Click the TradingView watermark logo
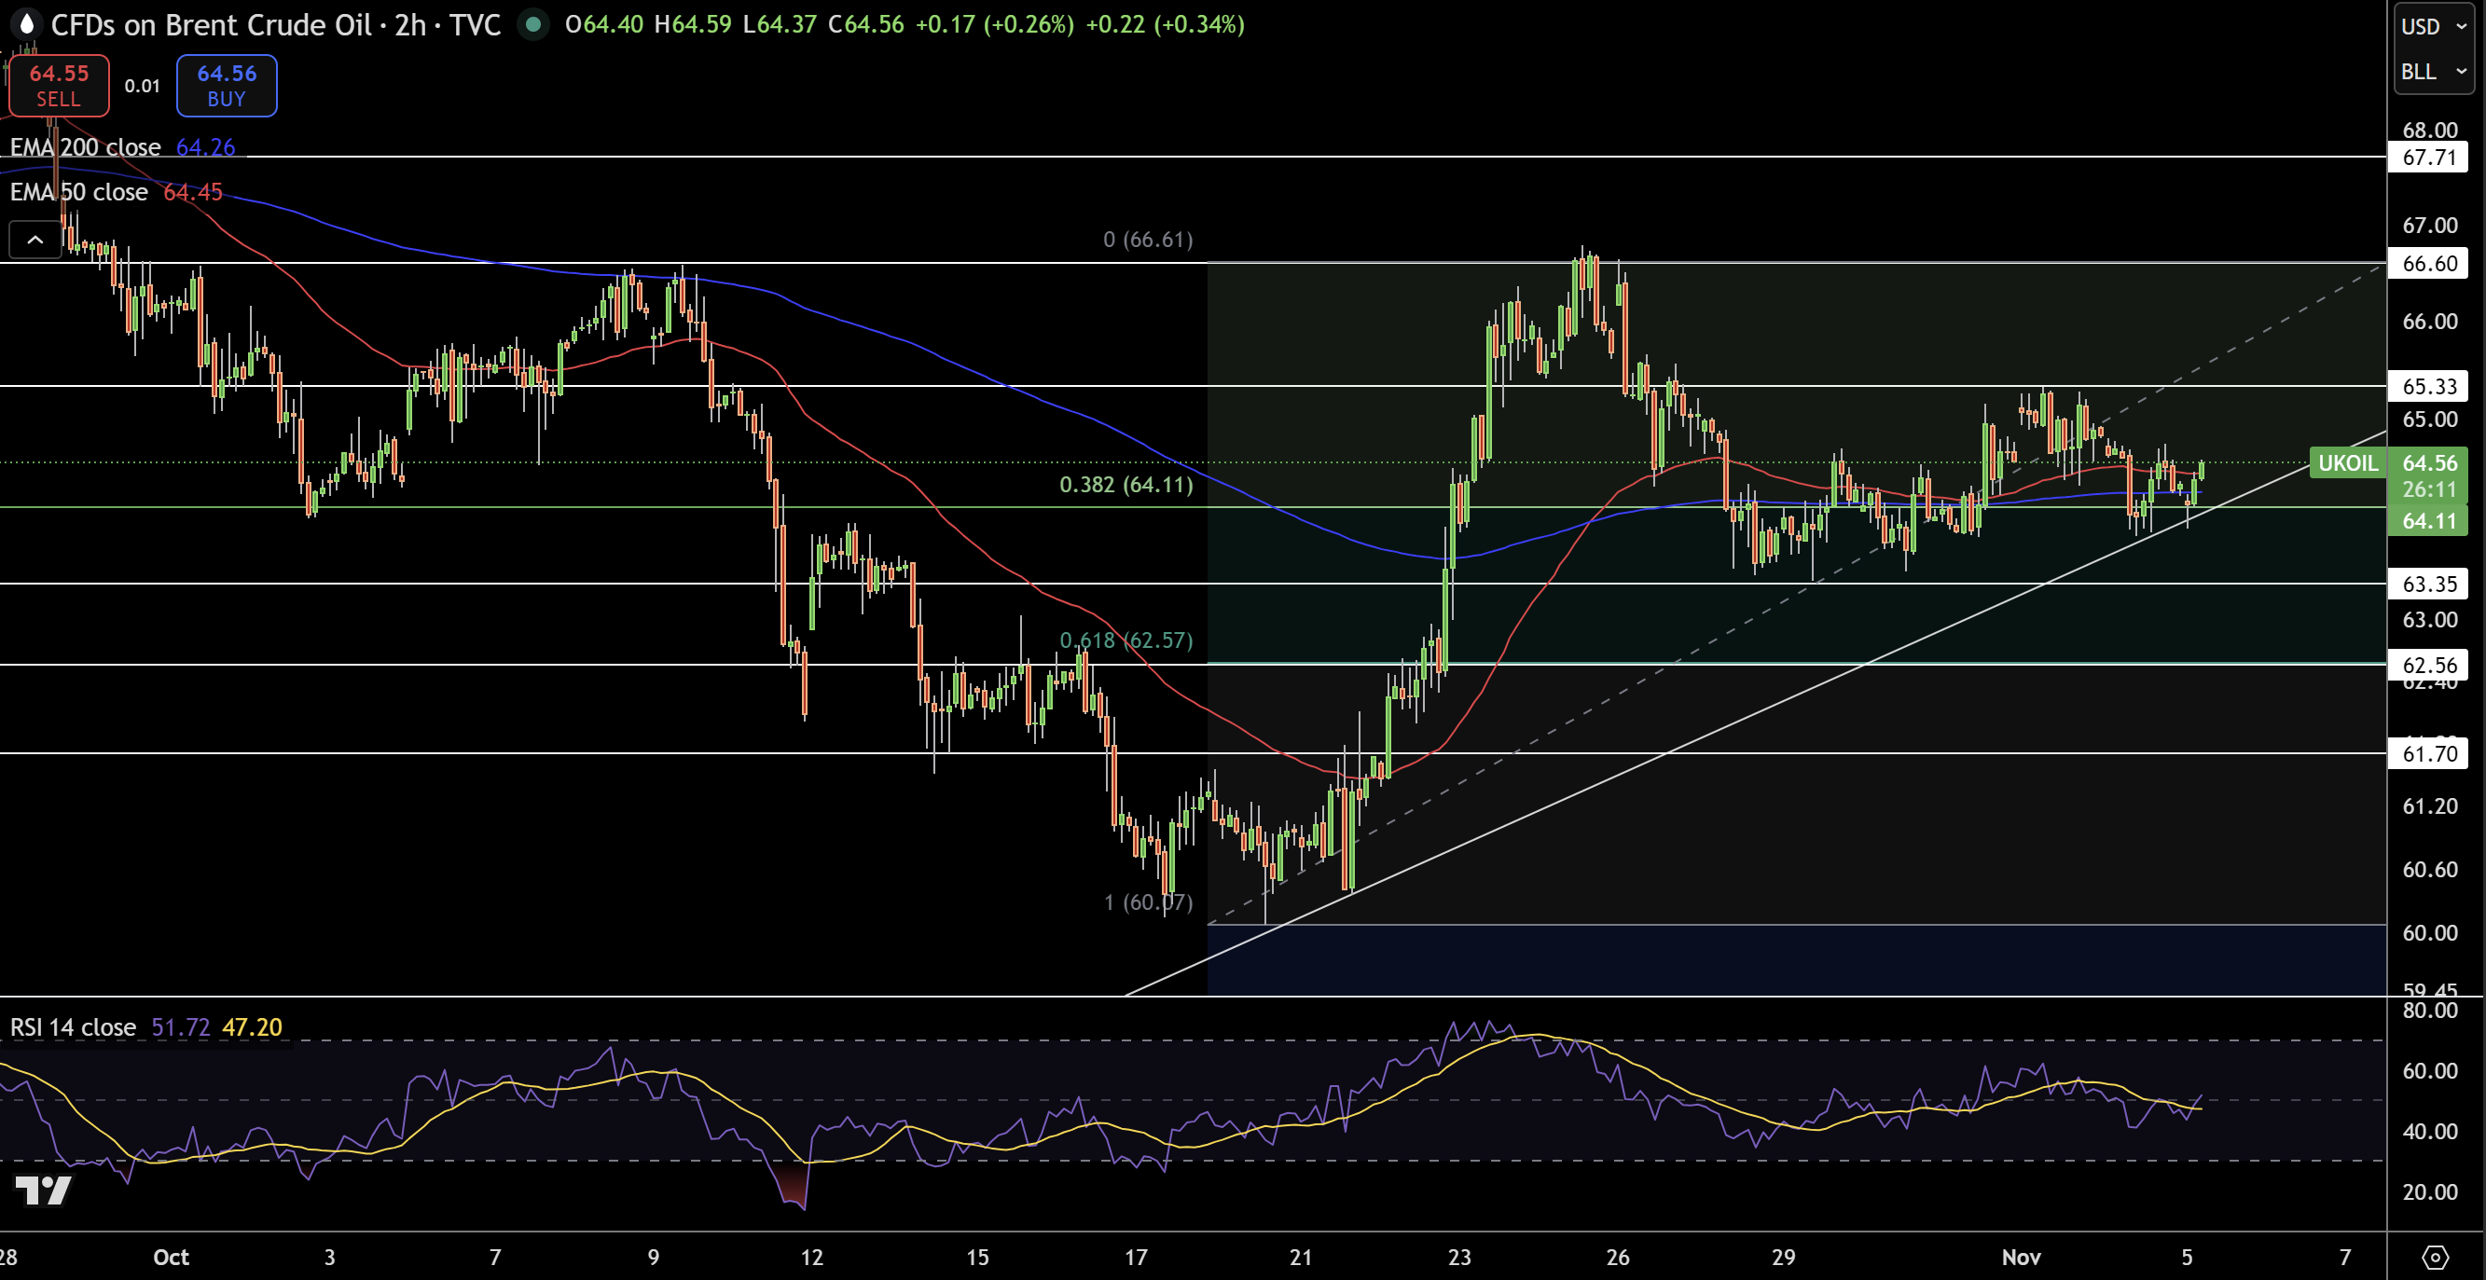 coord(44,1191)
